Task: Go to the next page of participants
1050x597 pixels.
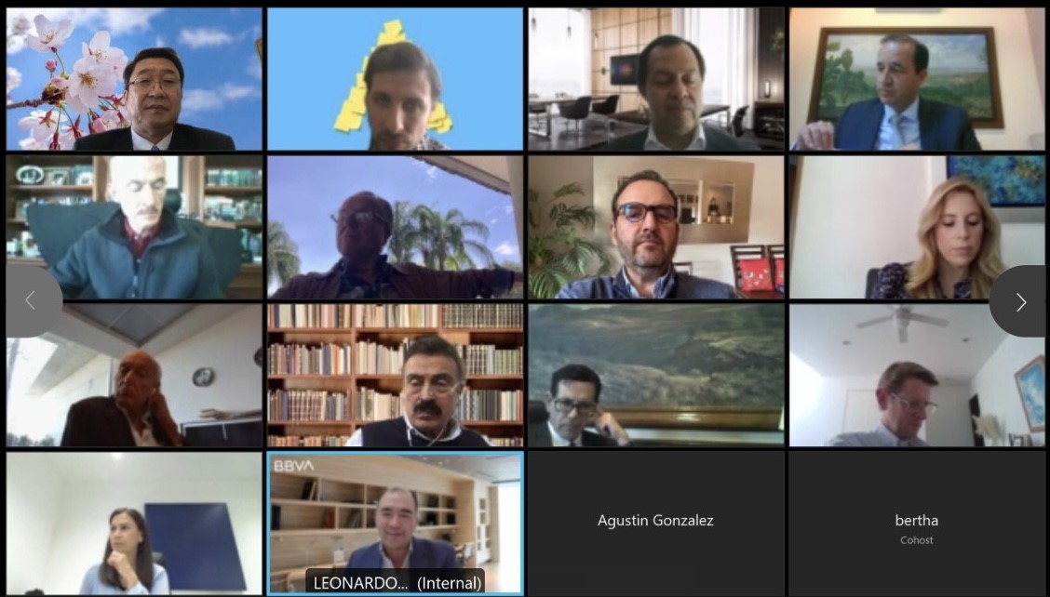Action: (1020, 301)
